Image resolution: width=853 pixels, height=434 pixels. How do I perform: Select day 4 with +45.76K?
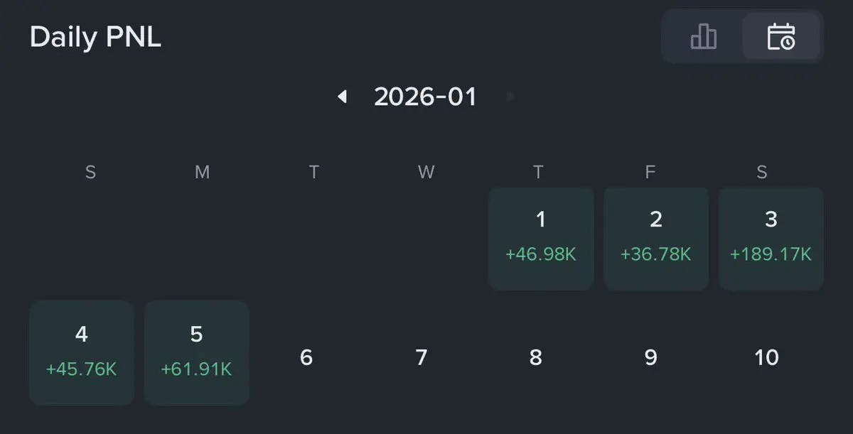click(82, 353)
